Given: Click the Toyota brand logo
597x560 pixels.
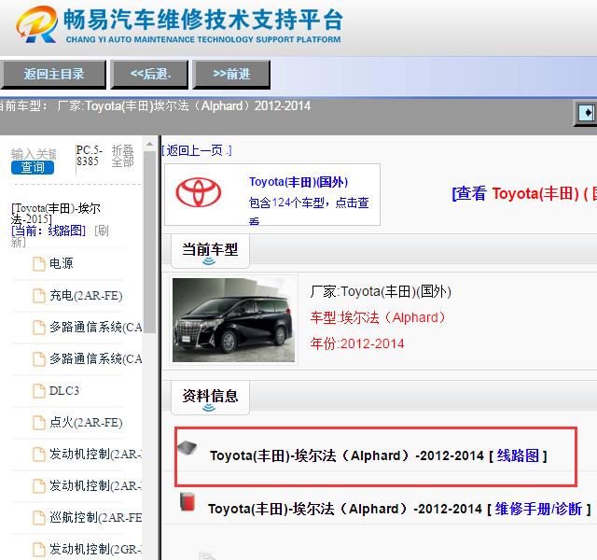Looking at the screenshot, I should [x=199, y=192].
